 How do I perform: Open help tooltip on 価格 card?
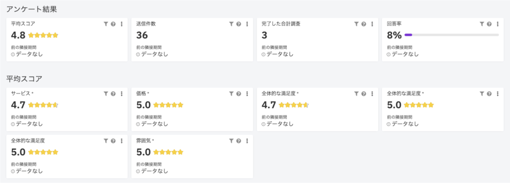pyautogui.click(x=239, y=94)
